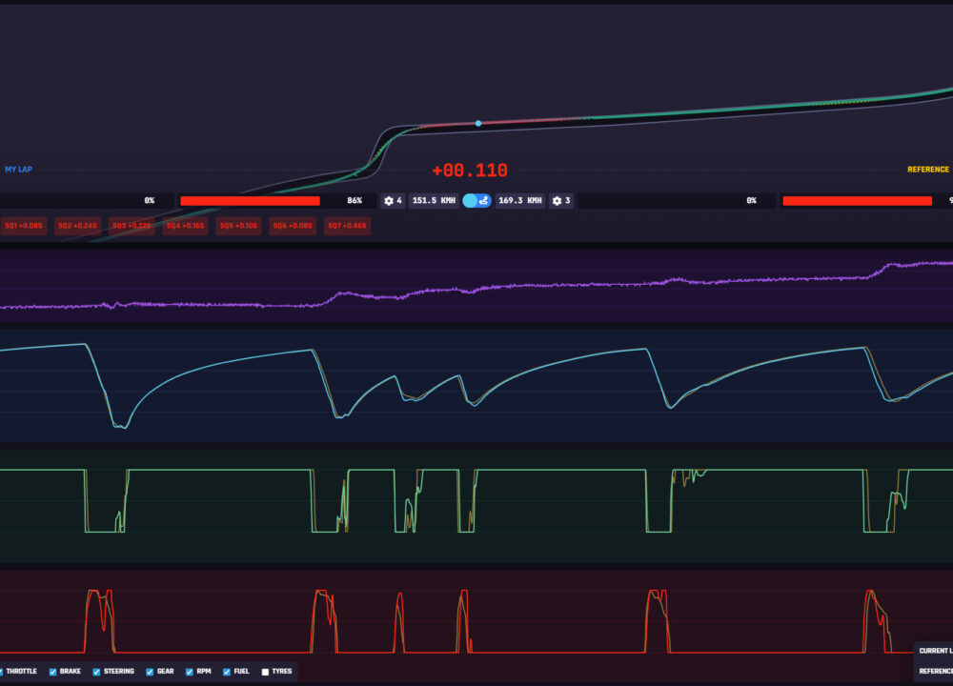This screenshot has width=953, height=686.
Task: Open sector SQ7 +0.46s
Action: pos(347,226)
